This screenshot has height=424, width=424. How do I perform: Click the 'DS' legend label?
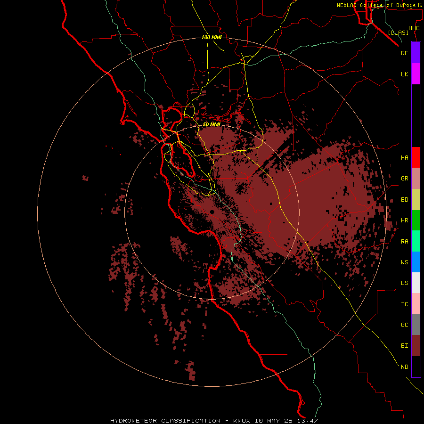coord(404,283)
